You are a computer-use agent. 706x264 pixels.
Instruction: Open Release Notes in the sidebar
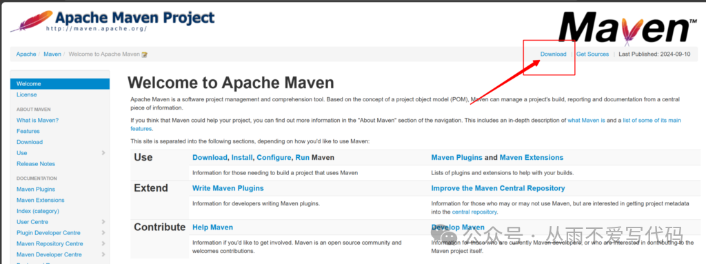(36, 163)
